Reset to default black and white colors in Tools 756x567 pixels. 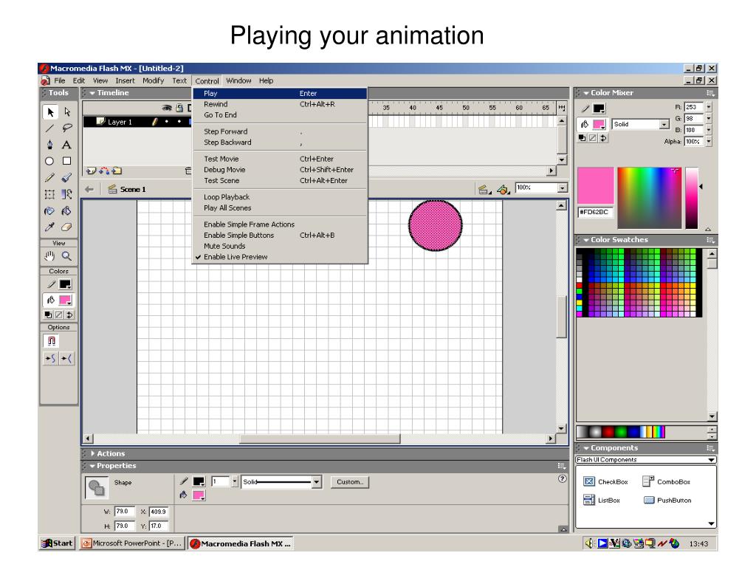[x=48, y=315]
